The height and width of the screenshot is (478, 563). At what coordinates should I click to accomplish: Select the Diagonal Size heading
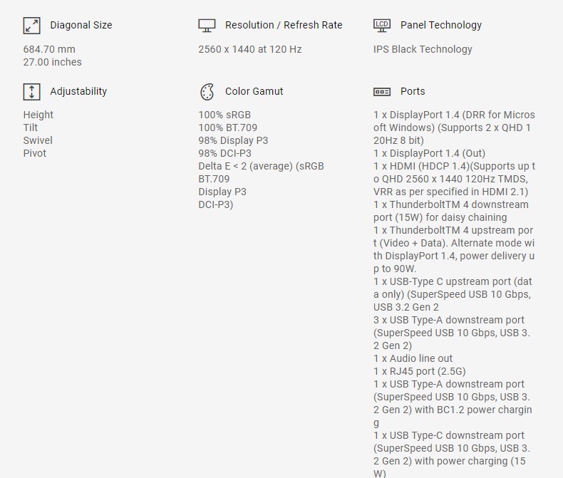coord(81,25)
